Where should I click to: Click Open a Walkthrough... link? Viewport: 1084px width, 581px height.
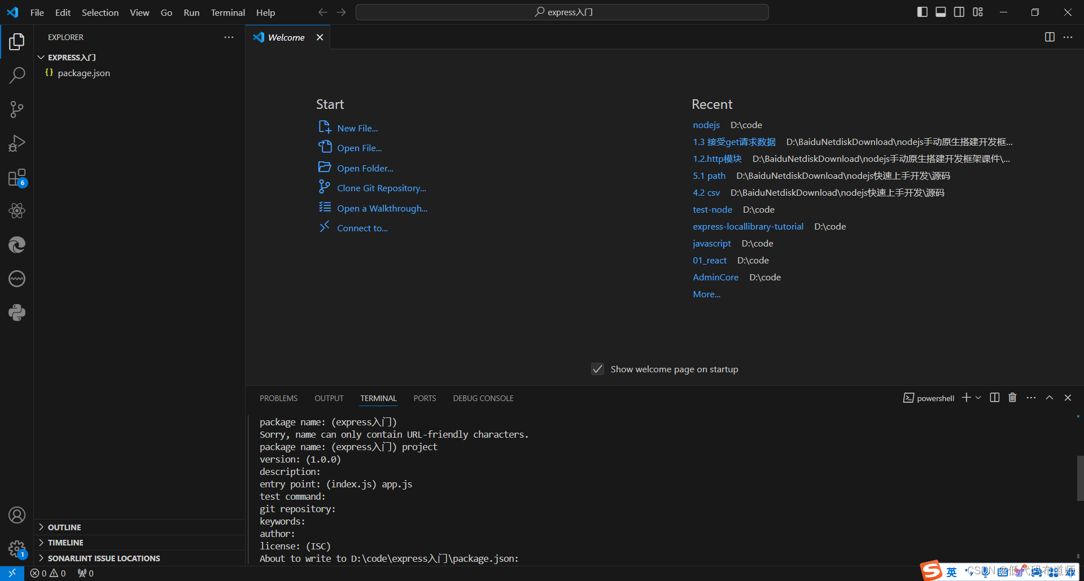click(382, 209)
